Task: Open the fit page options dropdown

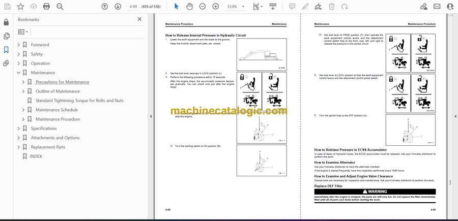Action: 257,7
